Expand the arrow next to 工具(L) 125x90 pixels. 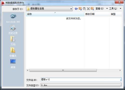point(120,8)
